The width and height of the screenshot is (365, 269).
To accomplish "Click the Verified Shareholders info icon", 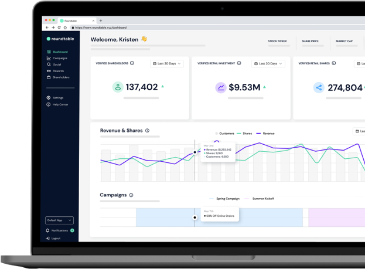I will coord(132,63).
